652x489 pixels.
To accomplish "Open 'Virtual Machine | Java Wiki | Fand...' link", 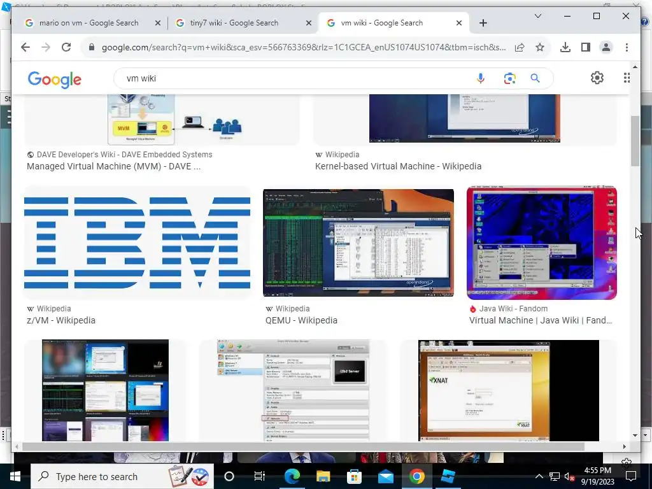I will (541, 320).
